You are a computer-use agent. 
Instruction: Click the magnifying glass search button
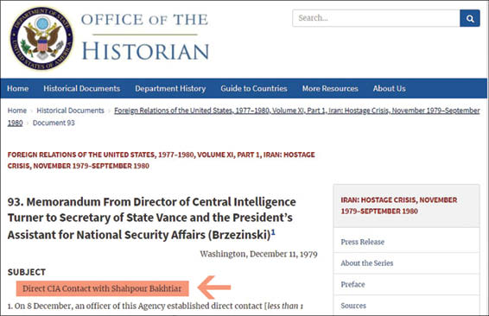tap(470, 18)
